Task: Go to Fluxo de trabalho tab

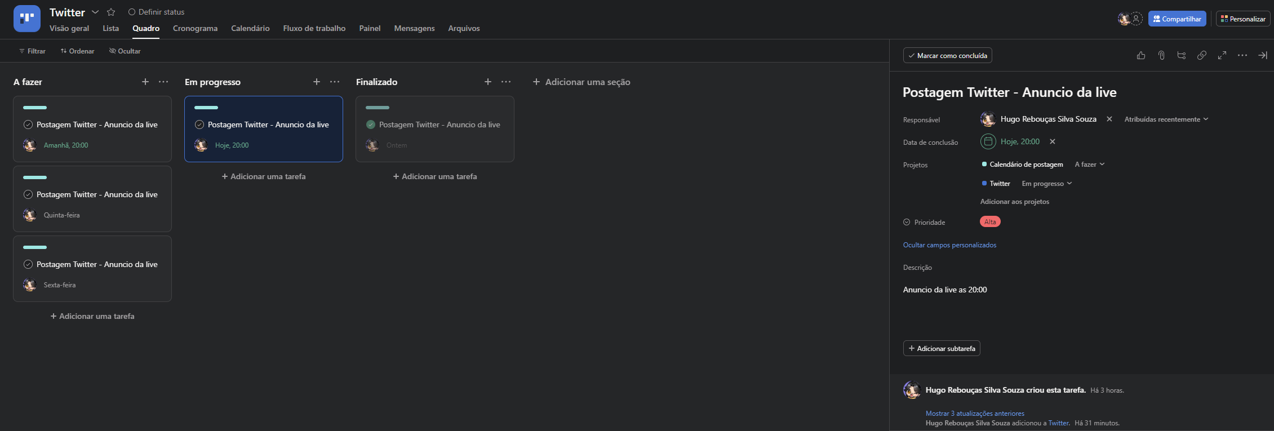Action: pos(314,28)
